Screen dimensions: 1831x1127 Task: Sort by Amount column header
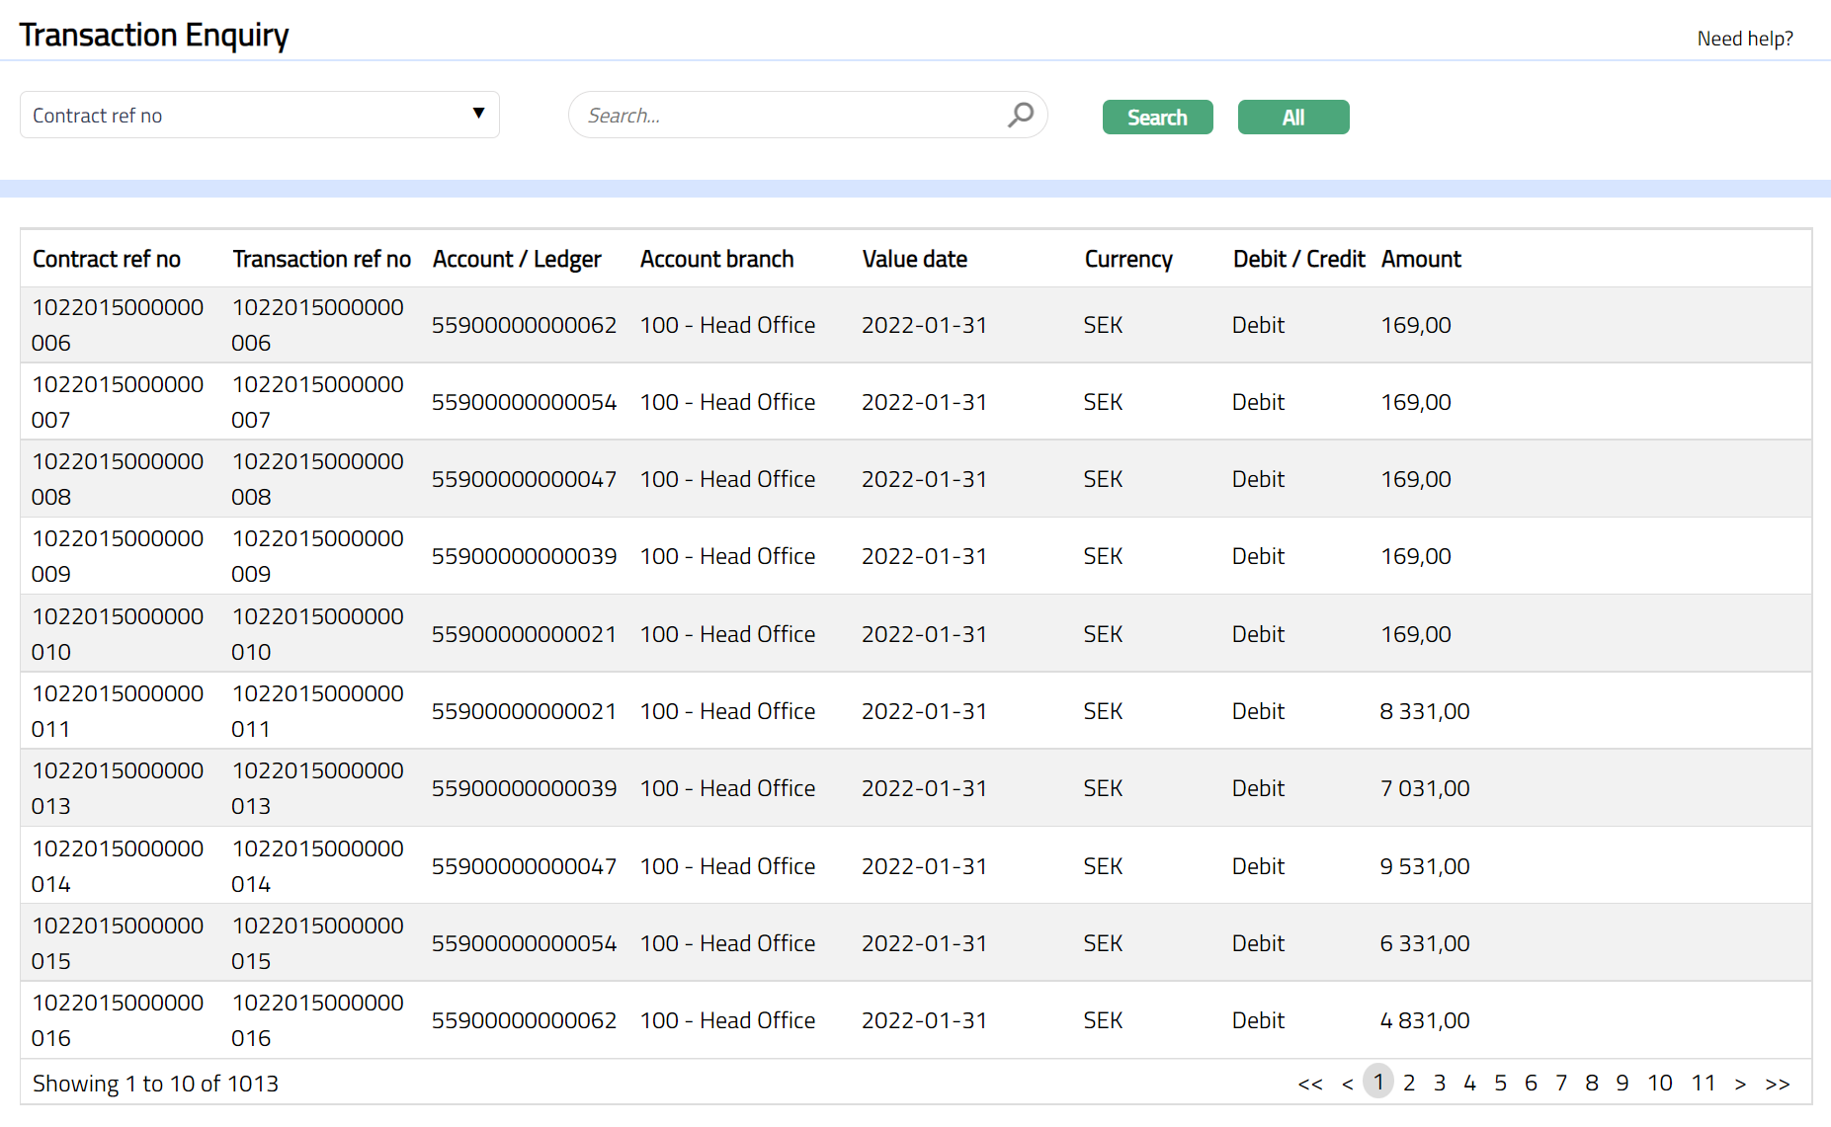(1420, 259)
